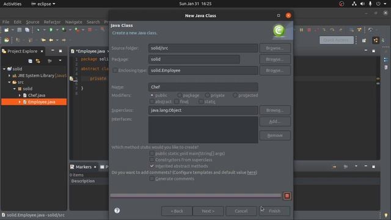391x220 pixels.
Task: Select the Debug perspective icon
Action: point(383,40)
